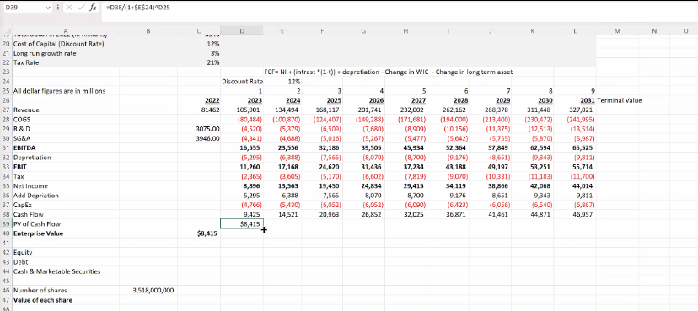Viewport: 698px width, 311px height.
Task: Select column H header
Action: tap(406, 30)
